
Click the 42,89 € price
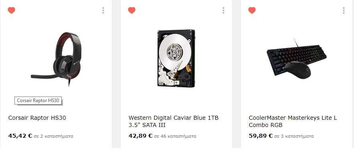141,136
